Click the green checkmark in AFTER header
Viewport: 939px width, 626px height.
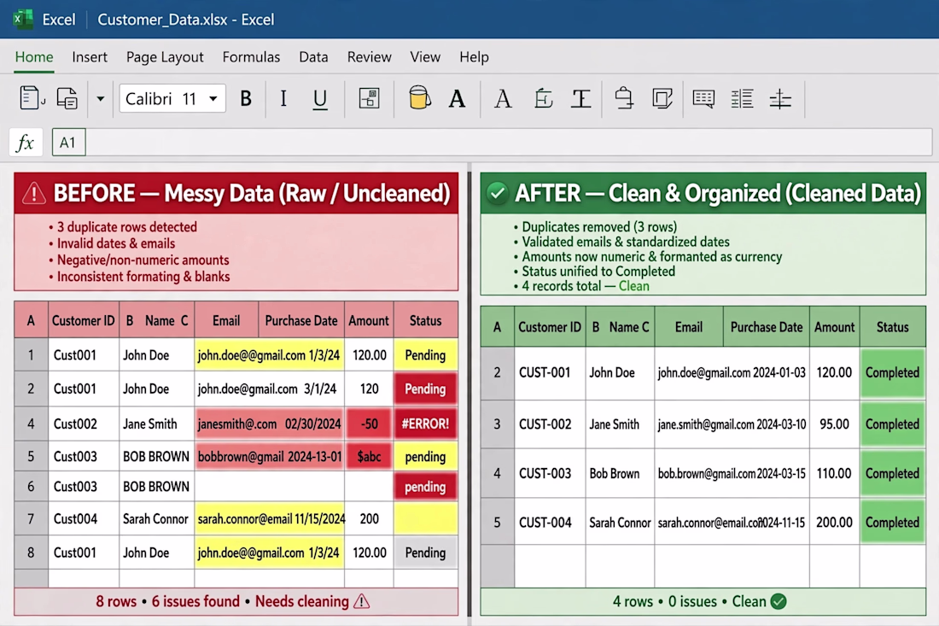tap(497, 193)
